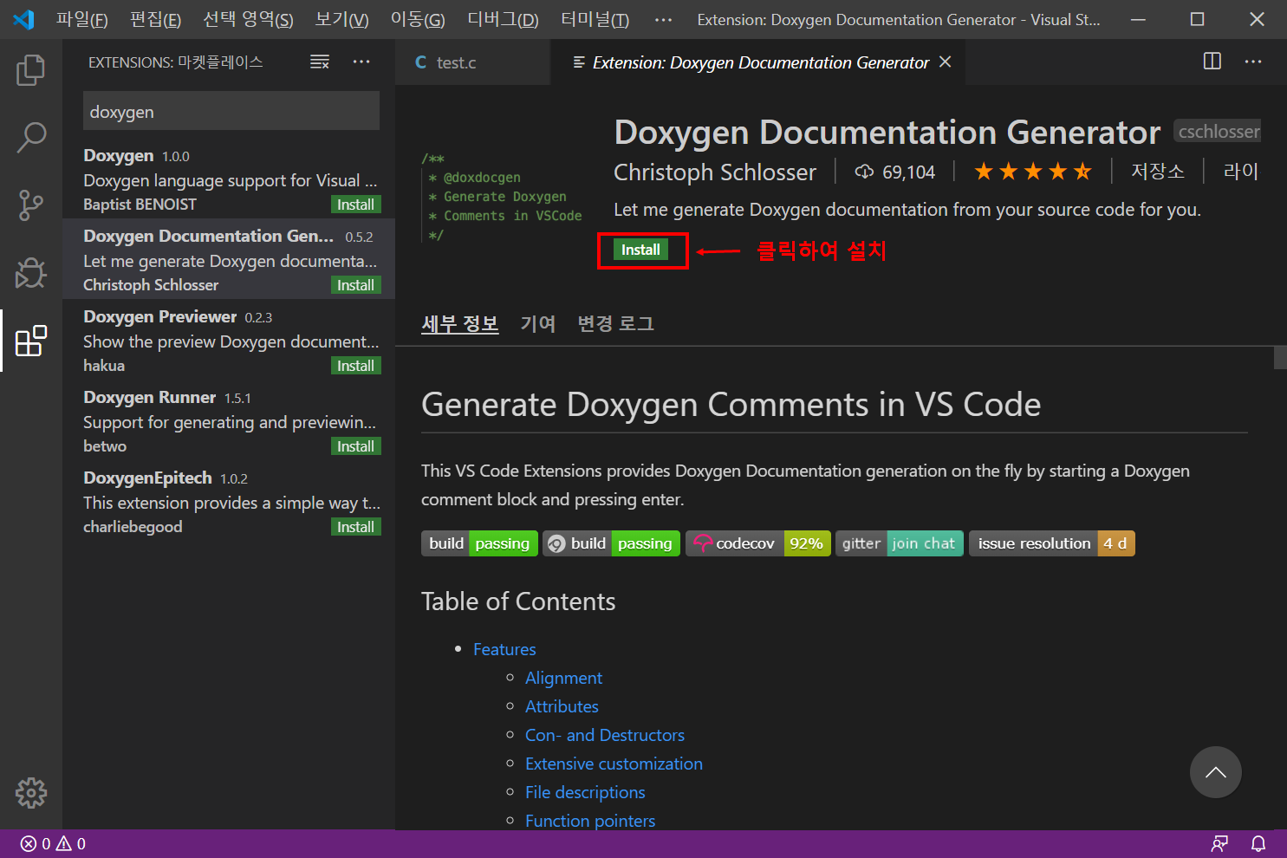Click the codecov 92% badge
The width and height of the screenshot is (1287, 858).
coord(758,543)
